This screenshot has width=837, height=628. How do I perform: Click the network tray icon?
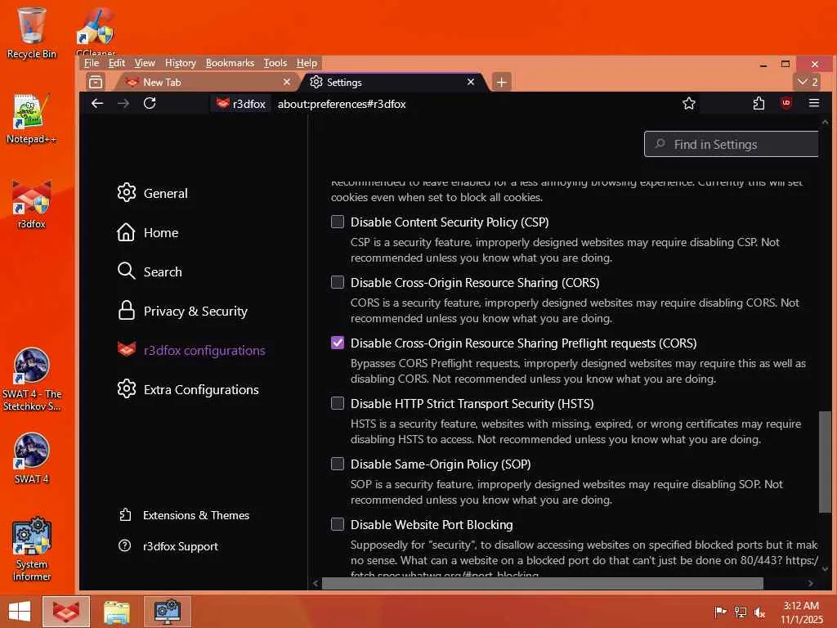click(x=740, y=612)
